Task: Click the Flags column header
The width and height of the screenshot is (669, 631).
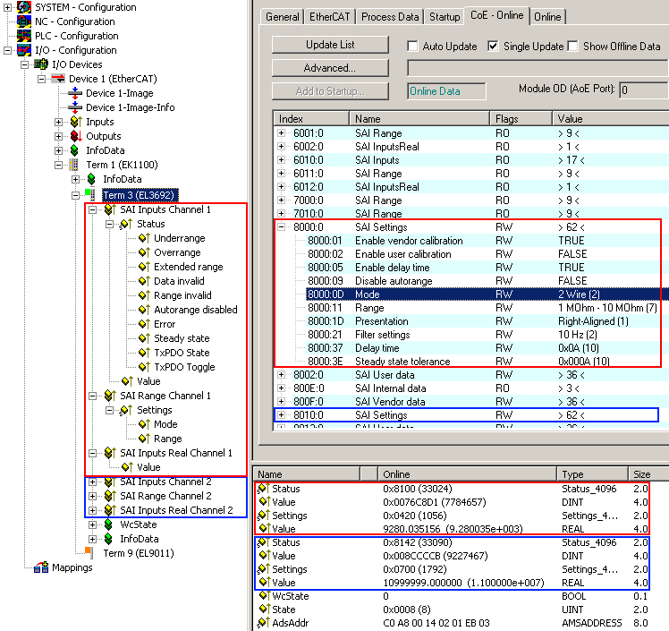Action: coord(521,119)
